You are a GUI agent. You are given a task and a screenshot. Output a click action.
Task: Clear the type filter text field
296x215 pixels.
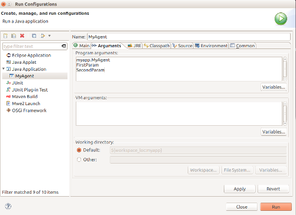(63, 46)
